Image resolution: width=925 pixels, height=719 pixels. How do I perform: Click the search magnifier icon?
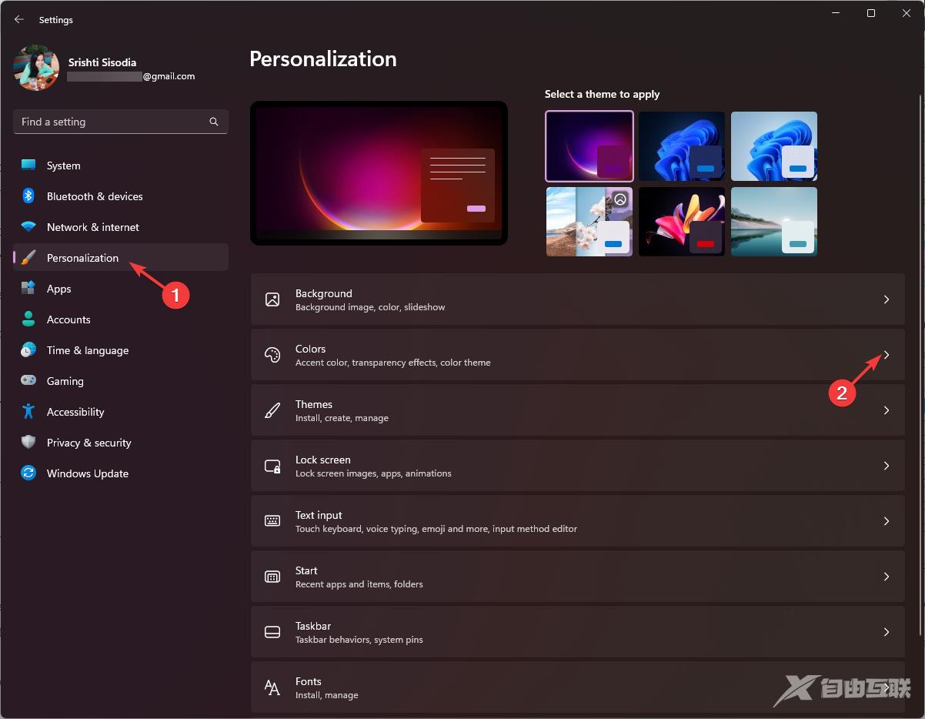tap(214, 122)
